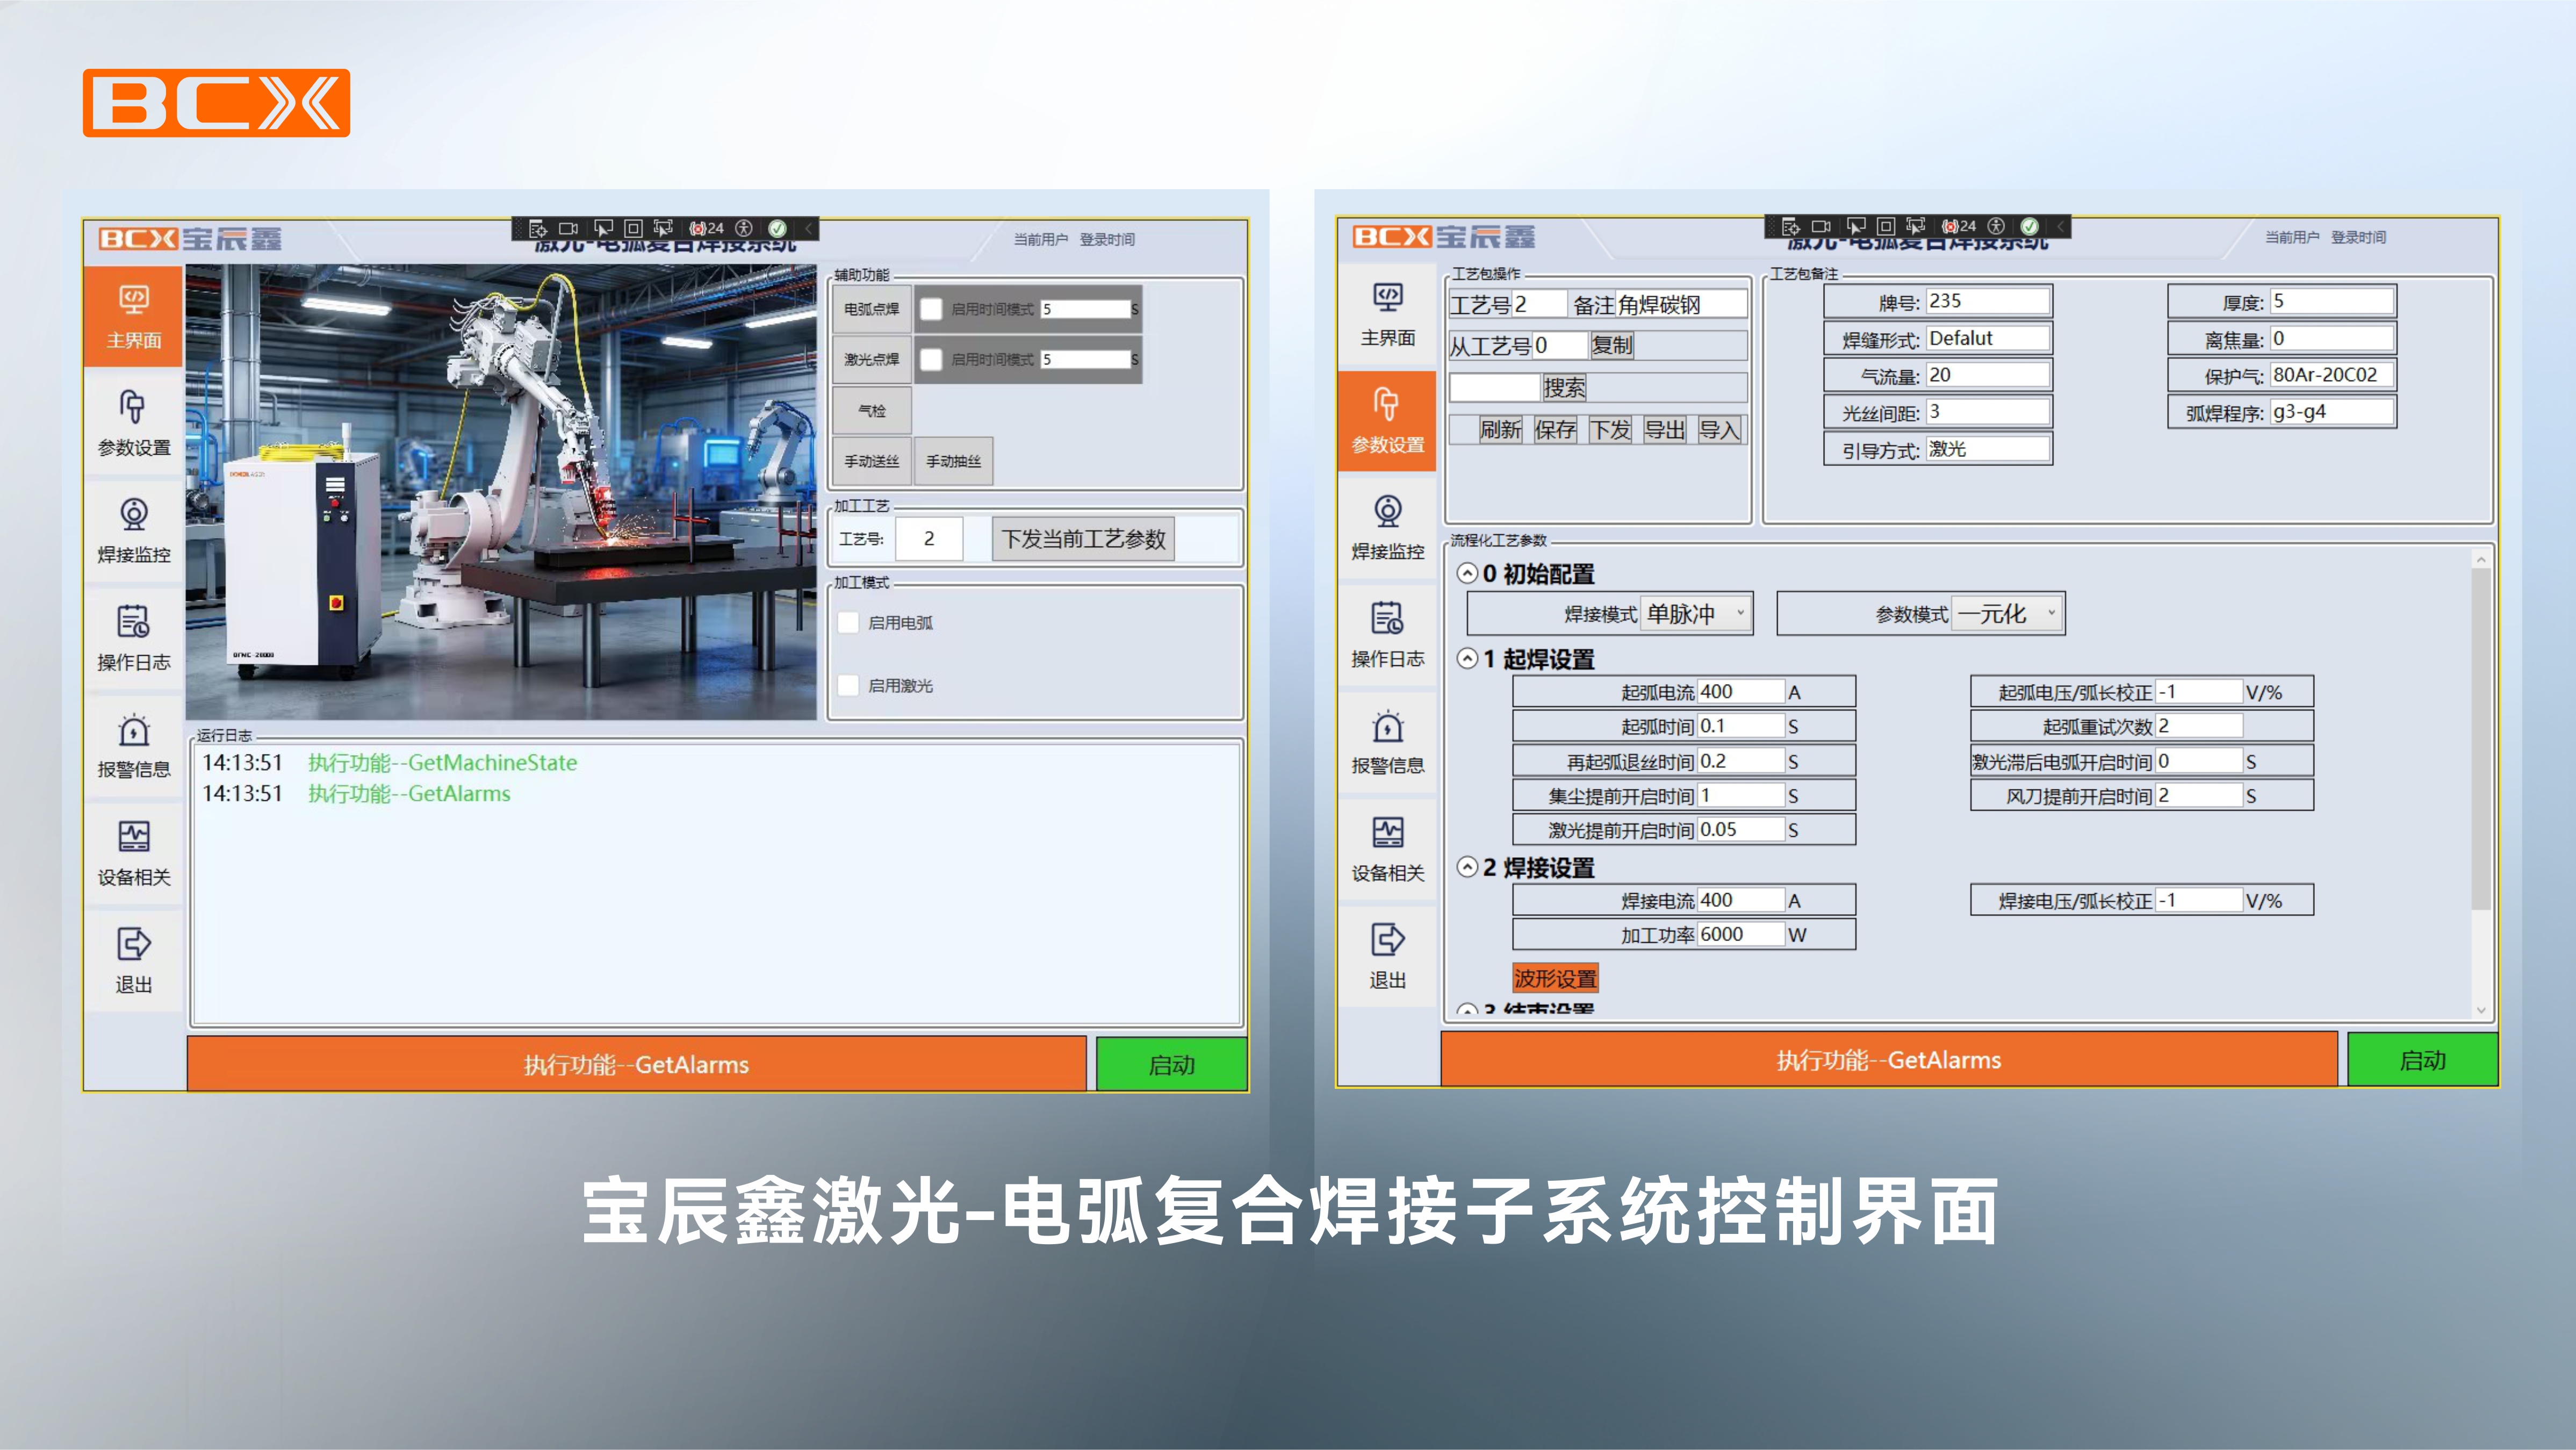This screenshot has width=2576, height=1450.
Task: Click the 手动抽丝 button
Action: pos(953,461)
